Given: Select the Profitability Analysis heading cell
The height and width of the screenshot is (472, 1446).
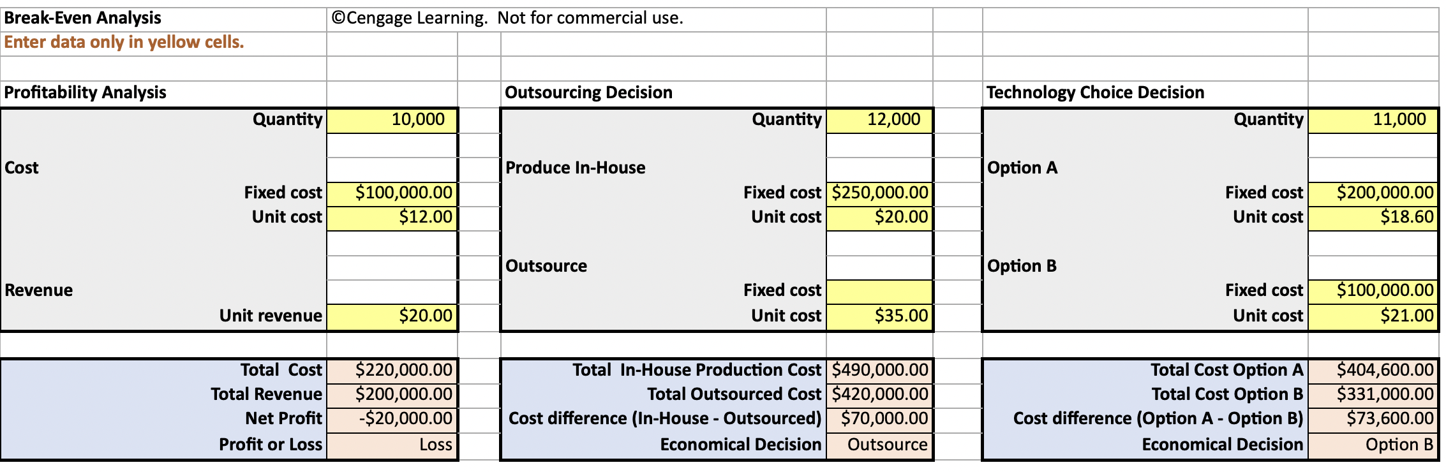Looking at the screenshot, I should [163, 93].
